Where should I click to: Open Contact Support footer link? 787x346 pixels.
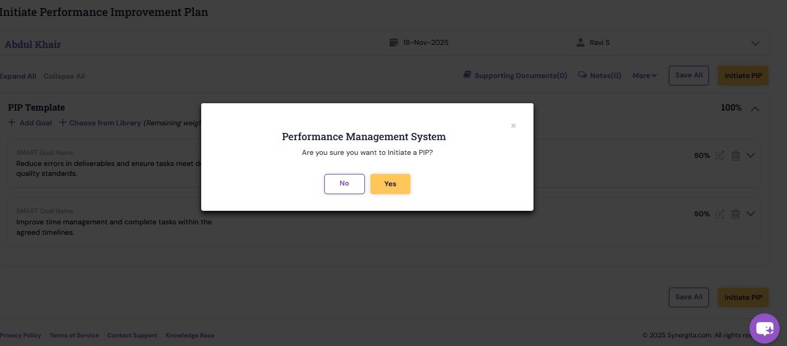click(x=132, y=336)
